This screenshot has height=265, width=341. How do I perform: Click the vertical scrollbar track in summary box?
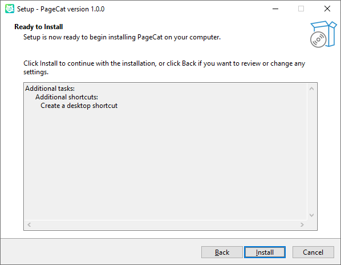click(311, 152)
